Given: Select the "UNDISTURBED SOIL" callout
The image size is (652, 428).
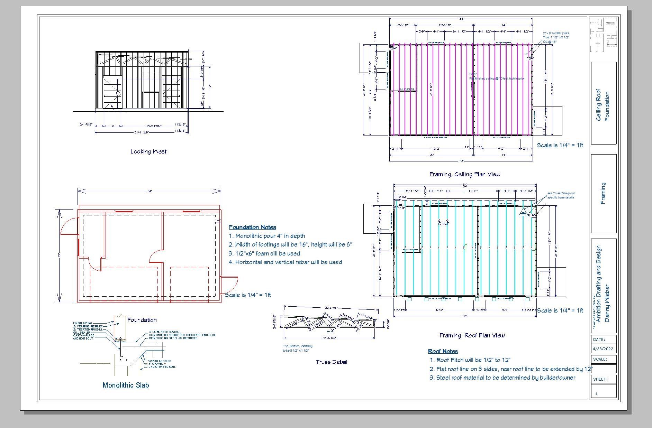Looking at the screenshot, I should tap(162, 367).
